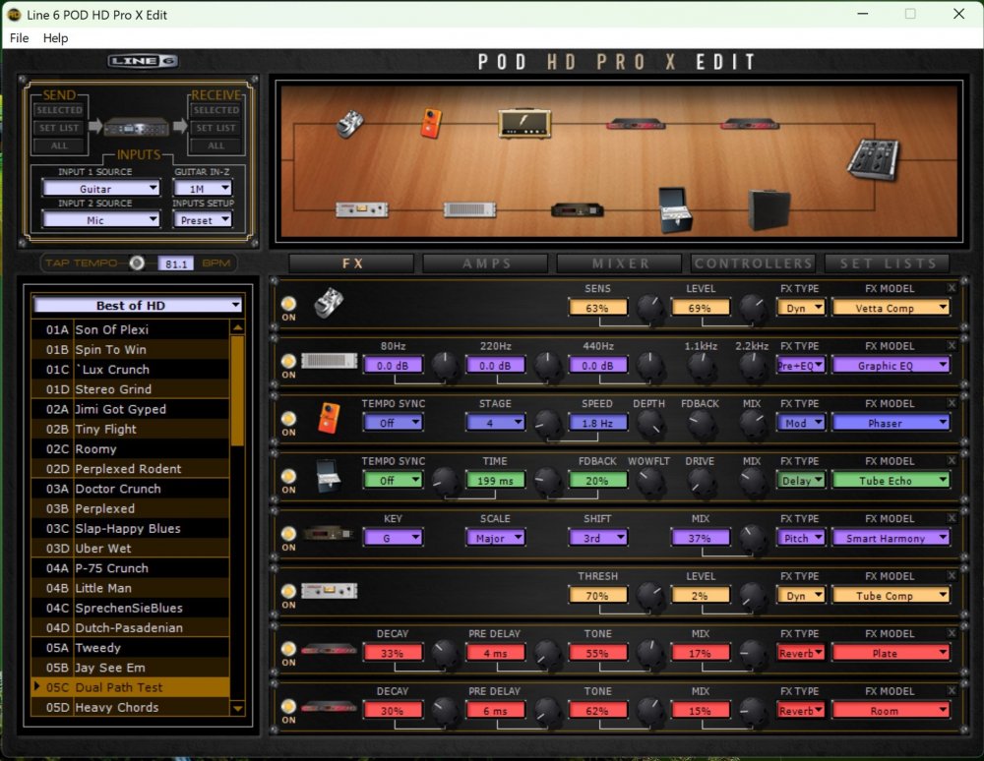This screenshot has height=761, width=984.
Task: Toggle the Plate reverb ON button
Action: (x=288, y=649)
